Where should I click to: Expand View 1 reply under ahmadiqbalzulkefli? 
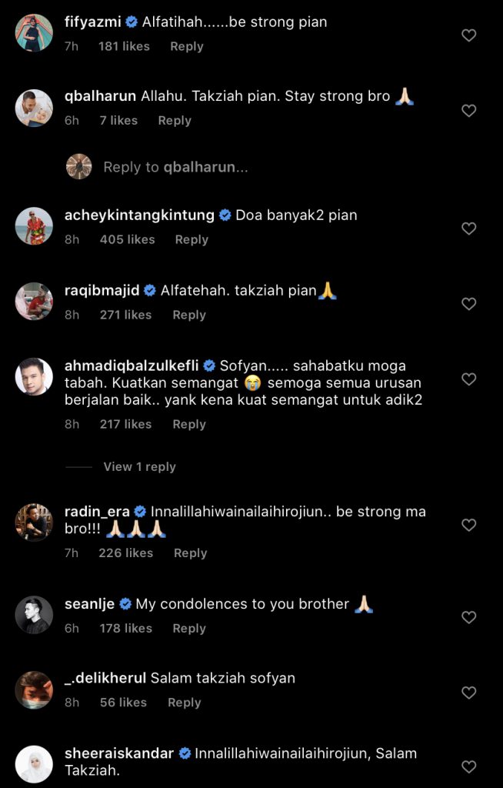[139, 466]
